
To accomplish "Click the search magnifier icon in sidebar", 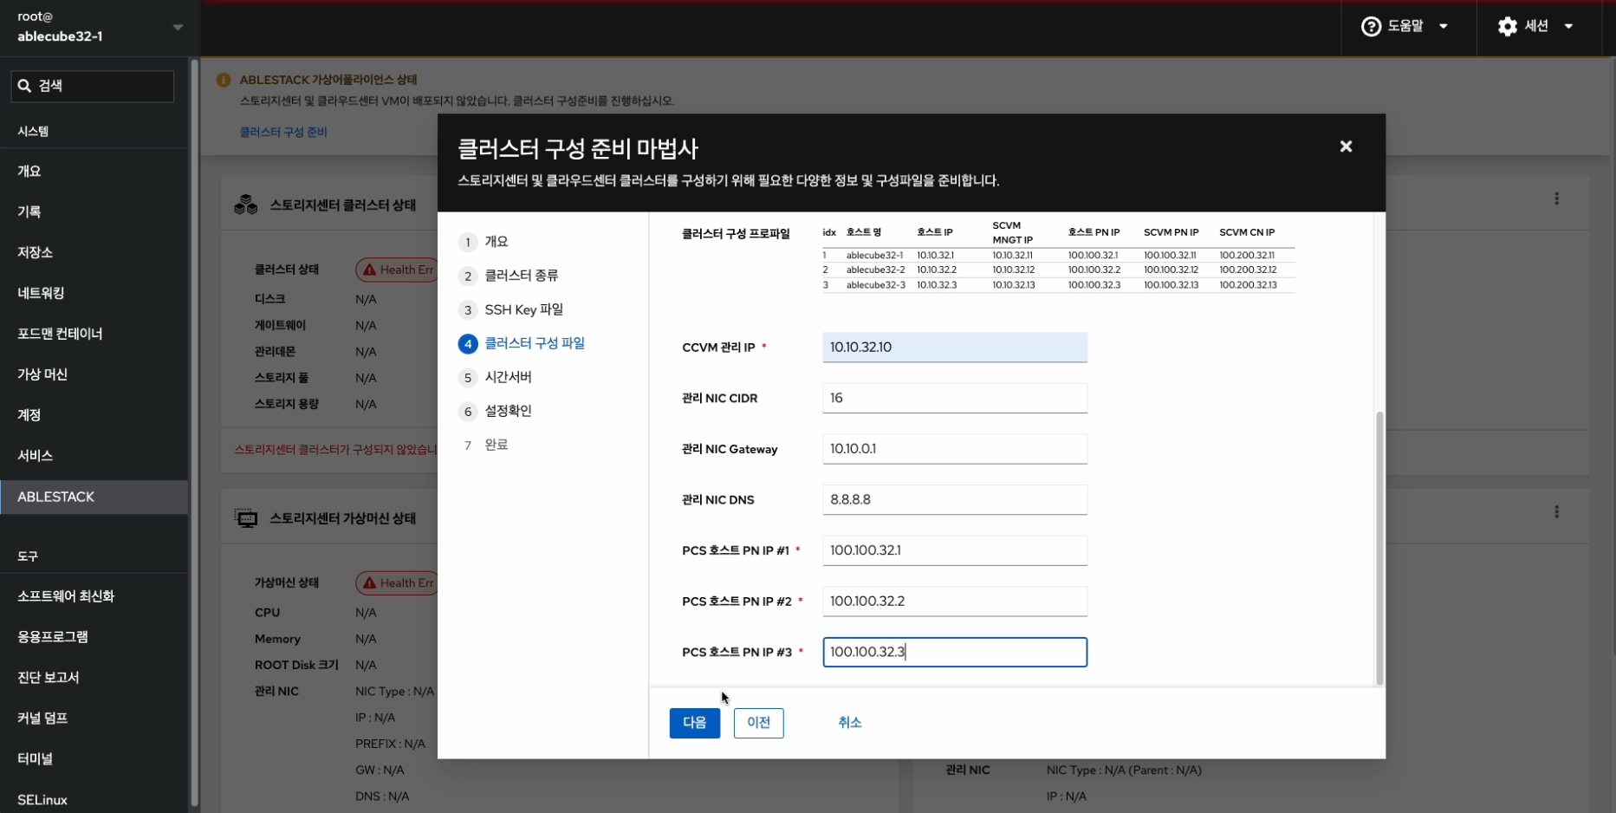I will pyautogui.click(x=24, y=86).
